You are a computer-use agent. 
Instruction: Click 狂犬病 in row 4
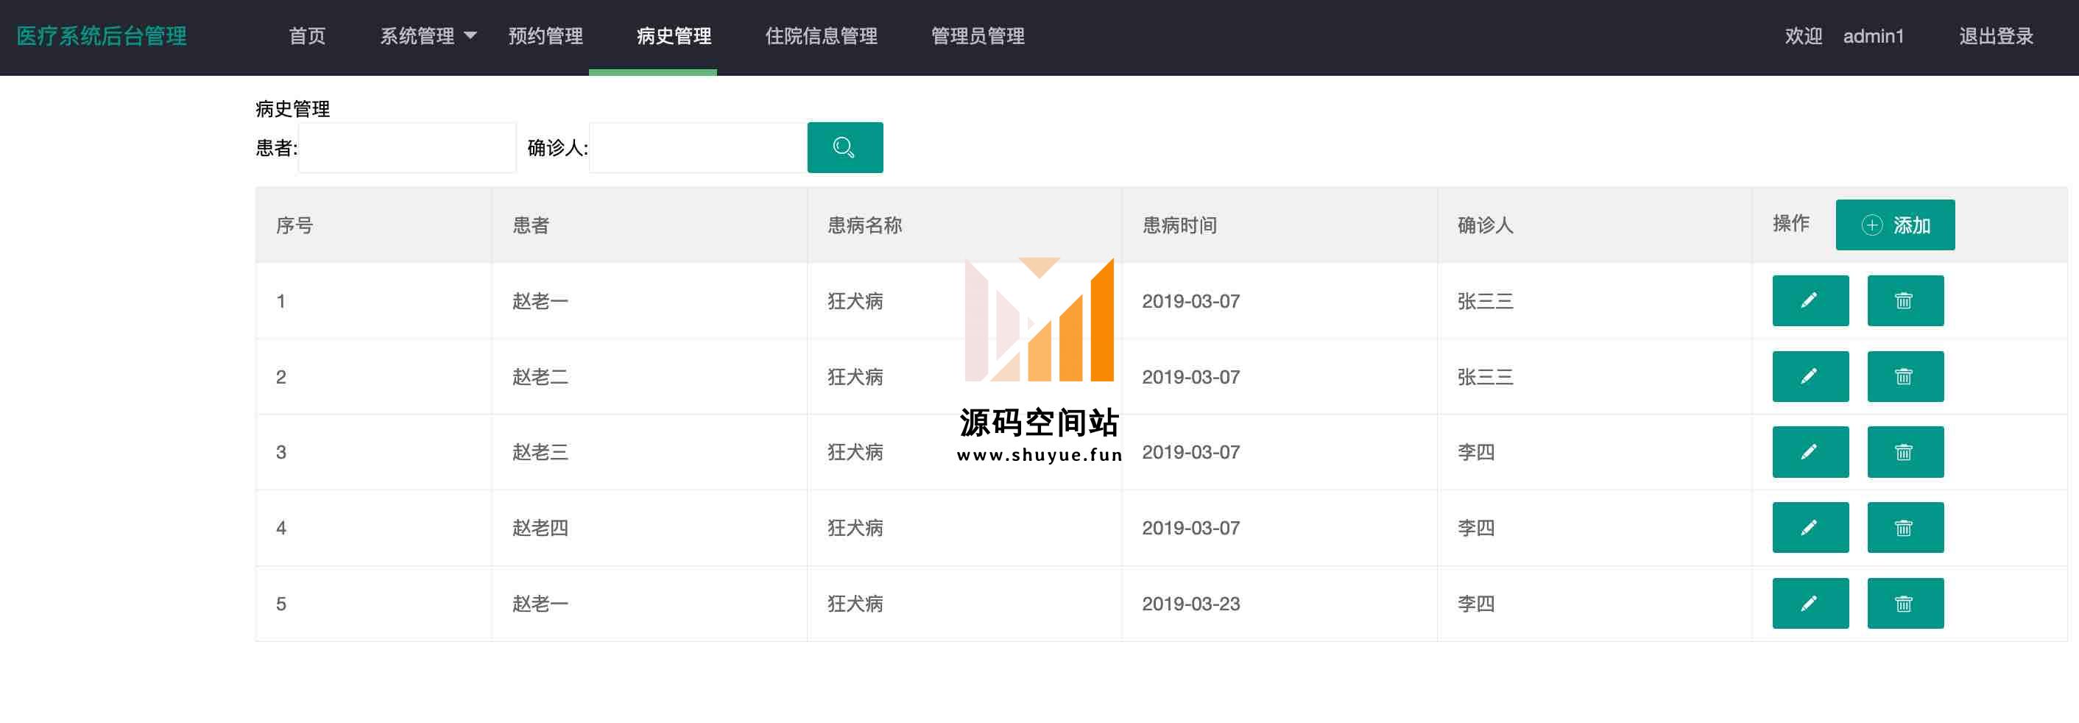855,528
